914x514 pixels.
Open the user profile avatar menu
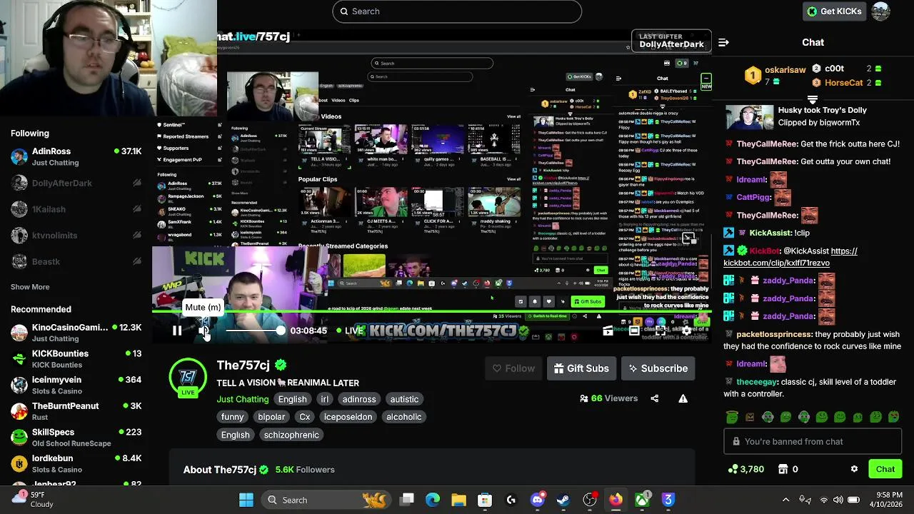coord(881,11)
